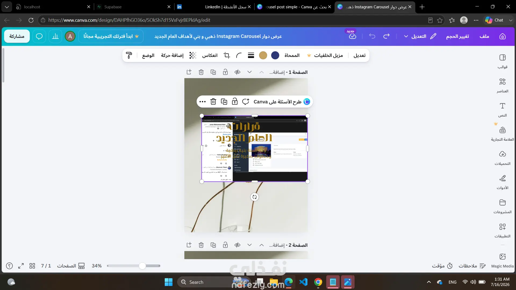Image resolution: width=516 pixels, height=290 pixels.
Task: Move page 1 down with chevron
Action: (x=249, y=72)
